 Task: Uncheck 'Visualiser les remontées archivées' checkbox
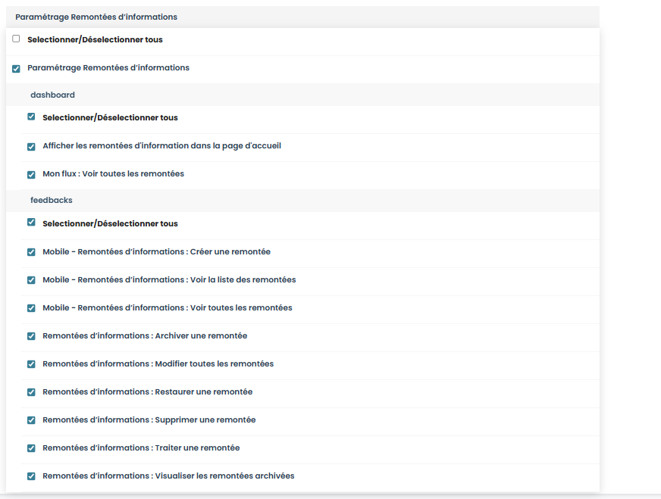pos(31,476)
